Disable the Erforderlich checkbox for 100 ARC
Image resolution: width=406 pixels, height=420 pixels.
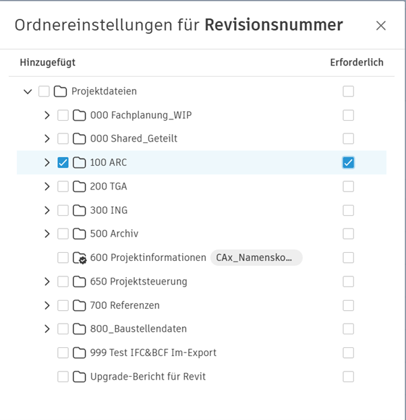tap(348, 162)
